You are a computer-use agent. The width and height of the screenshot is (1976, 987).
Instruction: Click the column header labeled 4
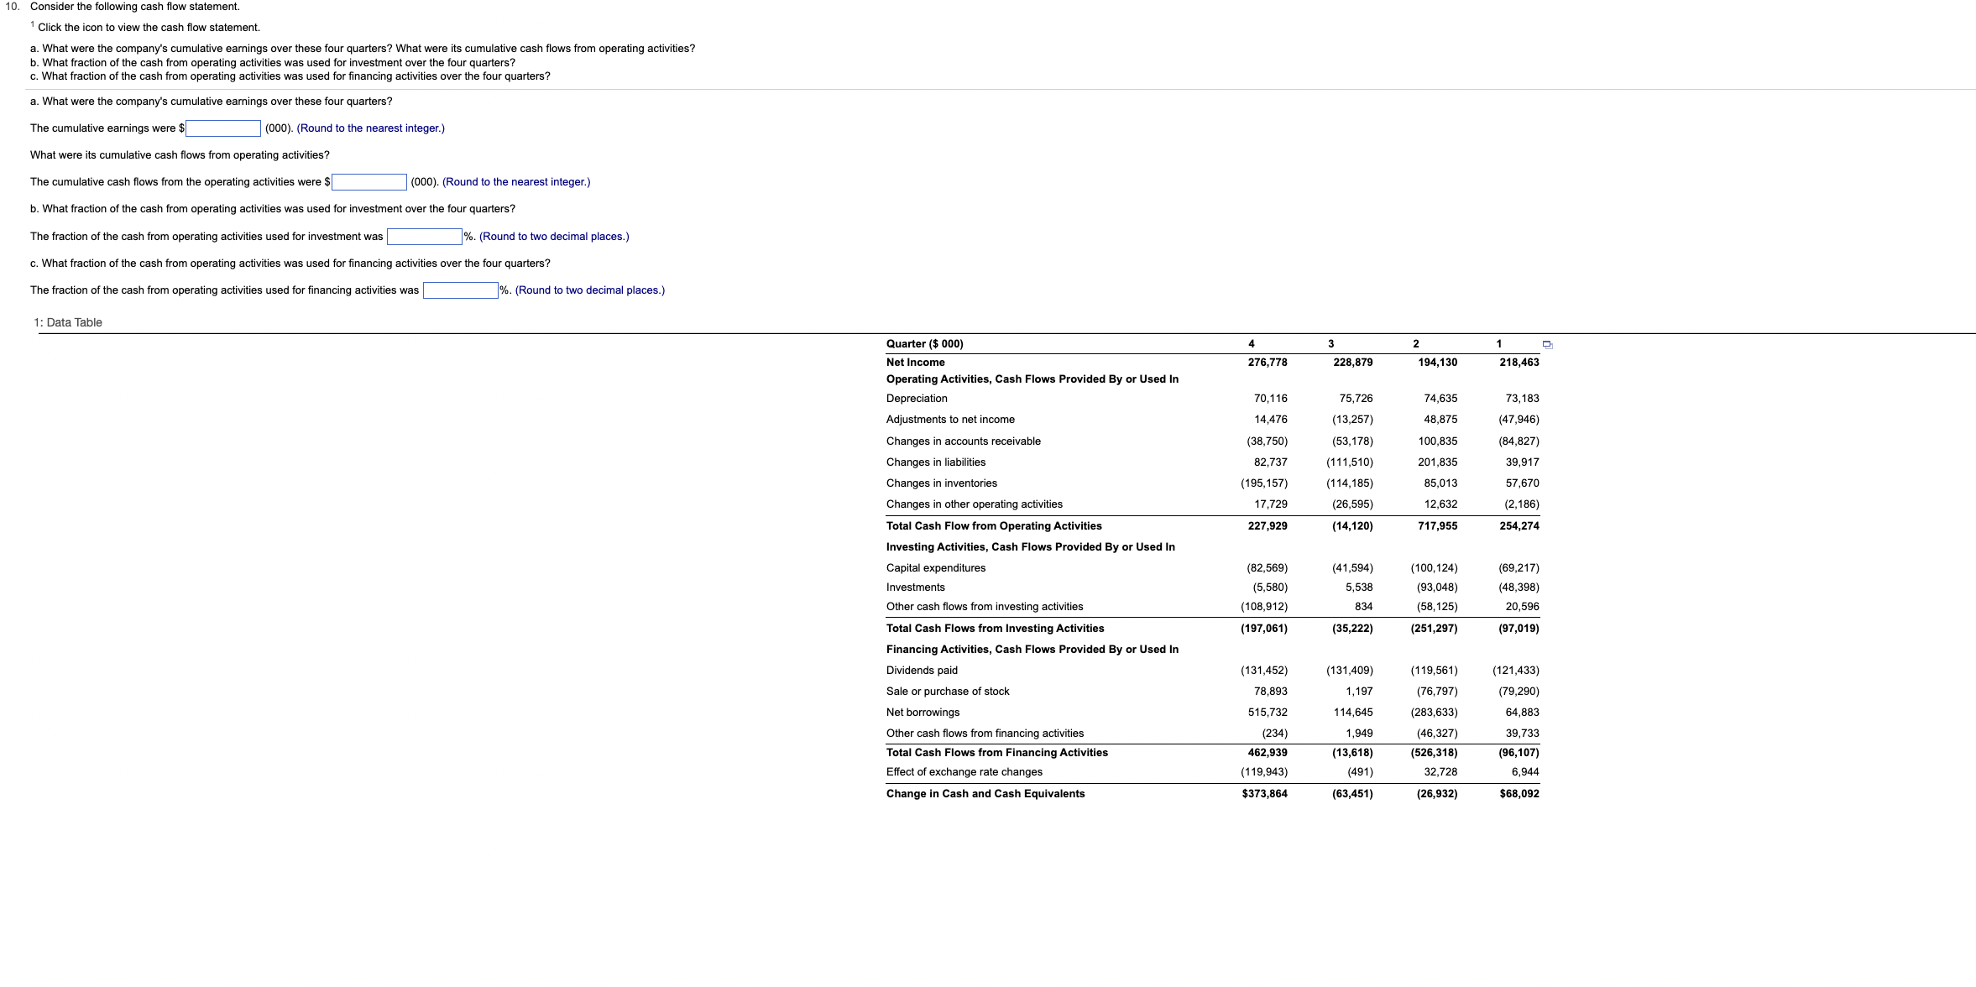1251,343
